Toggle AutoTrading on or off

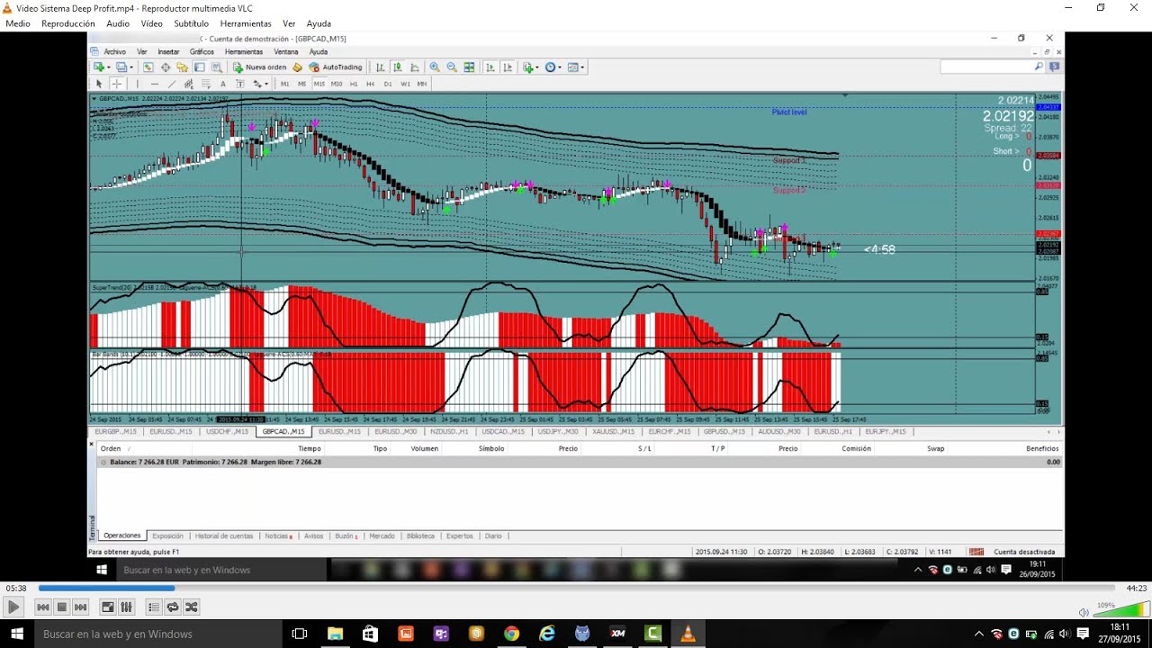point(336,67)
